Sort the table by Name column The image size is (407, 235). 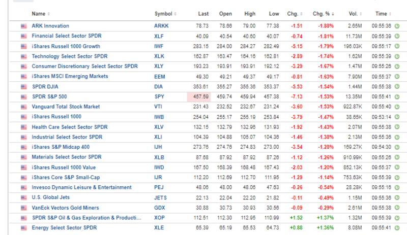pos(40,14)
